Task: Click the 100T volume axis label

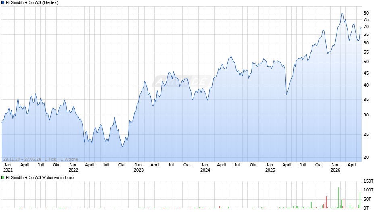Action: pos(369,190)
